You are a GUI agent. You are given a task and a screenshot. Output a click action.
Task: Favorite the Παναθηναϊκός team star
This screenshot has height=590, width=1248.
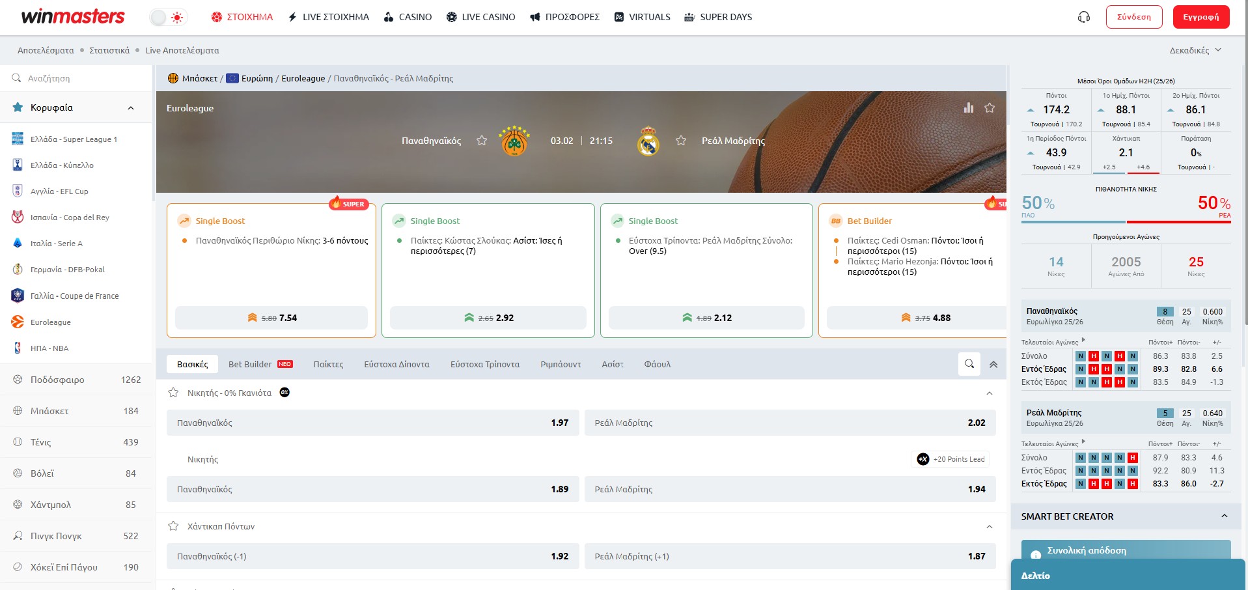(482, 141)
